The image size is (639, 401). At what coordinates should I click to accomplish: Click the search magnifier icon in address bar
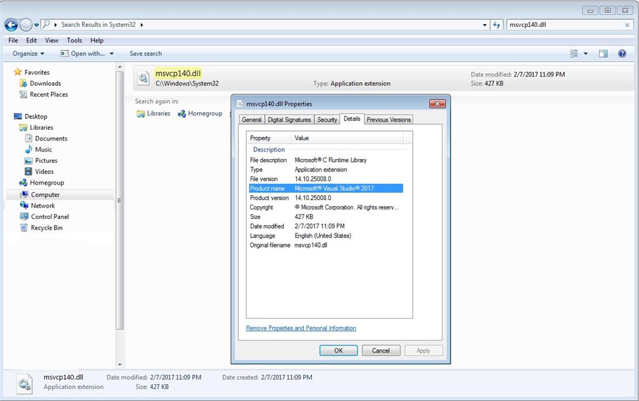(46, 24)
